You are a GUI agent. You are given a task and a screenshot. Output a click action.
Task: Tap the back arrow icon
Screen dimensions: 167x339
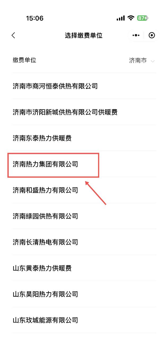coord(13,35)
